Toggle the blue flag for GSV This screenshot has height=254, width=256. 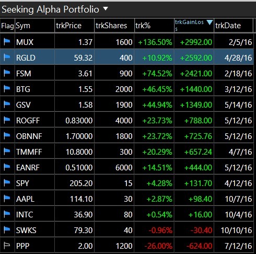7,105
